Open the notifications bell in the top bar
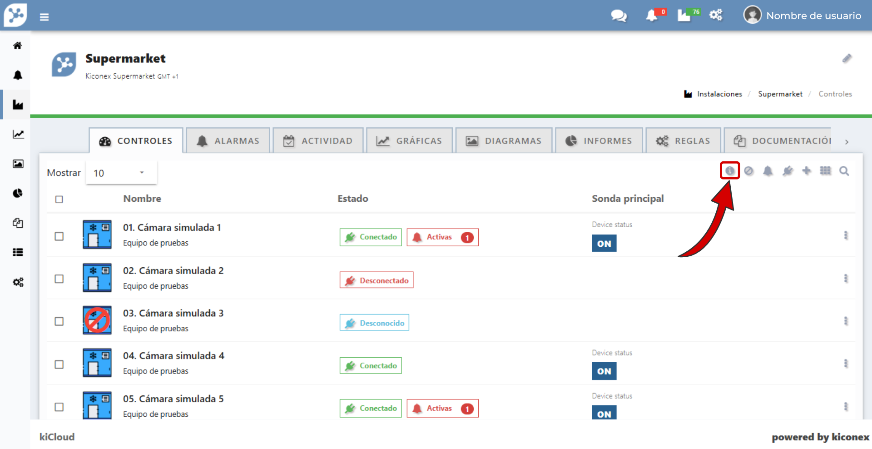This screenshot has height=449, width=872. tap(652, 16)
